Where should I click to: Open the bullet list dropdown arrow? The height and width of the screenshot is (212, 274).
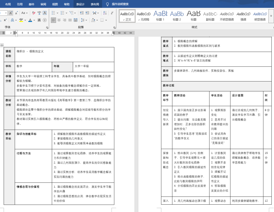tap(57, 13)
